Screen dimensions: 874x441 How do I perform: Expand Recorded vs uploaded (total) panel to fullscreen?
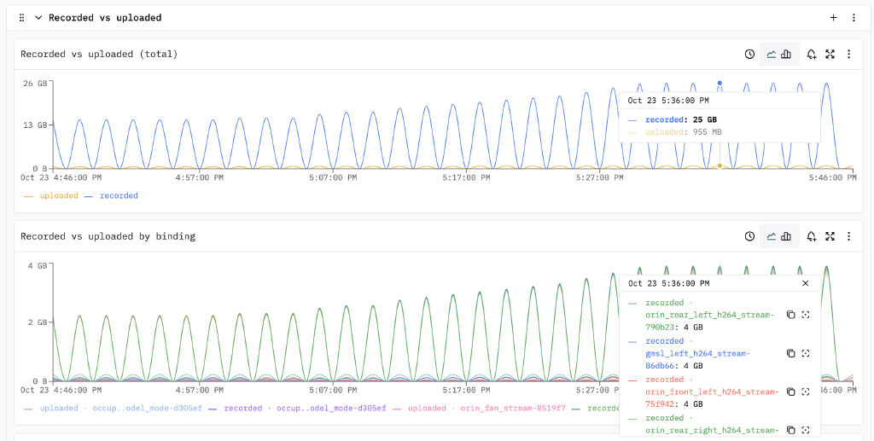(830, 54)
